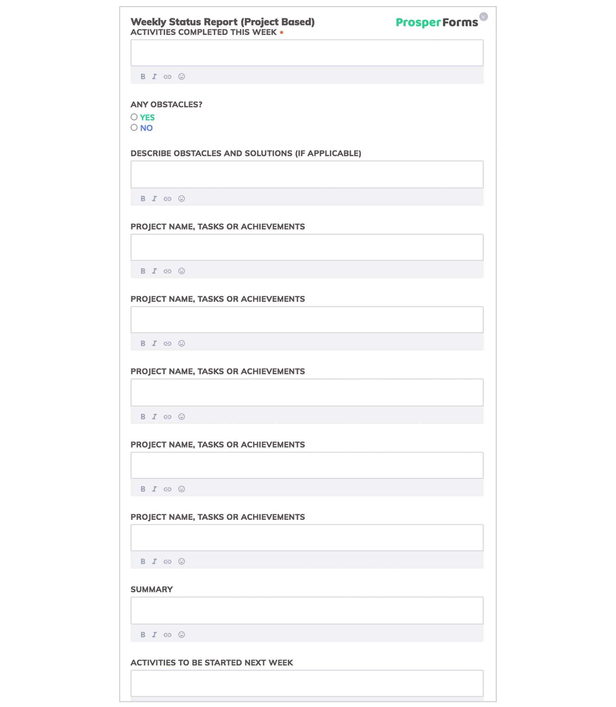Click the Italic icon in Obstacles field
The image size is (616, 707).
155,198
